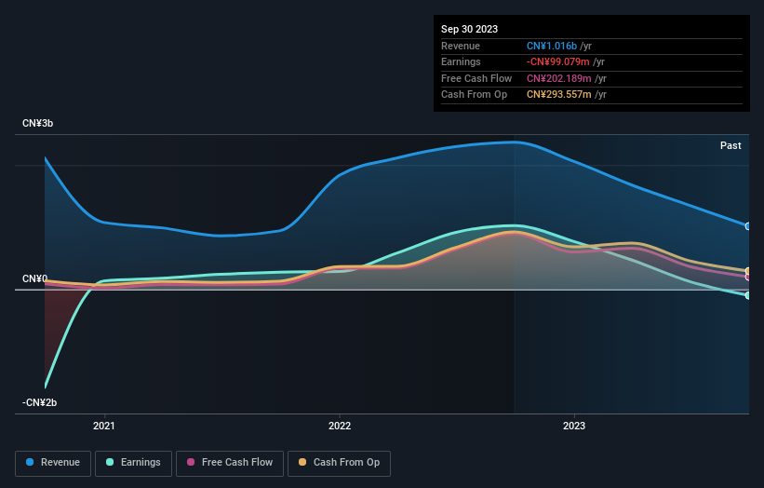Screen dimensions: 764x488
Task: Click the -CN¥99.079m earnings value
Action: pos(558,61)
